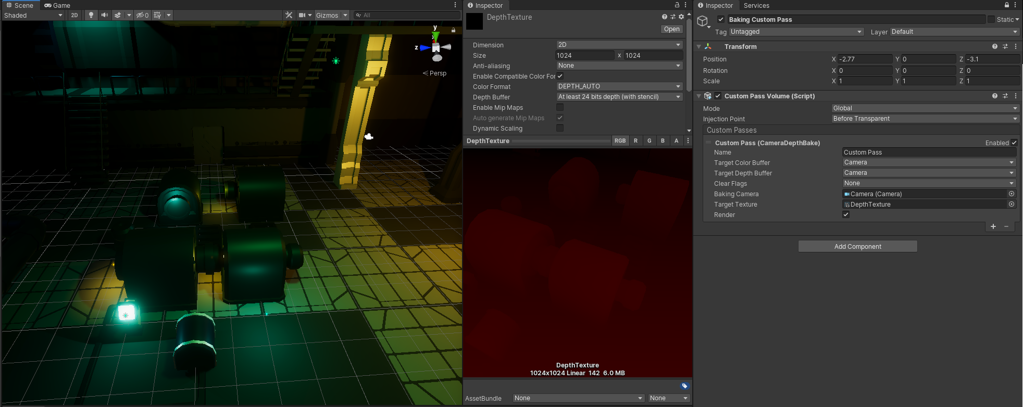The image size is (1023, 407).
Task: Click Position X field with -2.77
Action: pos(865,59)
